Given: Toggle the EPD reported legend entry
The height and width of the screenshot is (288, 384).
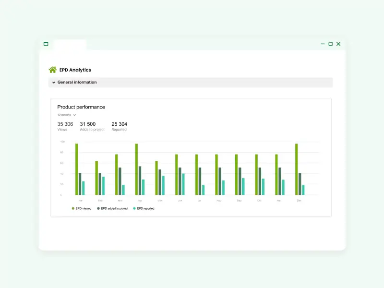Looking at the screenshot, I should point(144,209).
